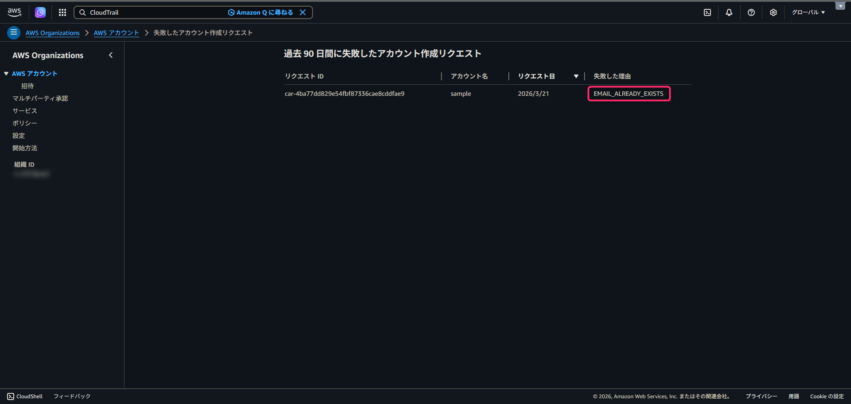Go to AWS Organizations breadcrumb
This screenshot has width=851, height=404.
coord(53,33)
